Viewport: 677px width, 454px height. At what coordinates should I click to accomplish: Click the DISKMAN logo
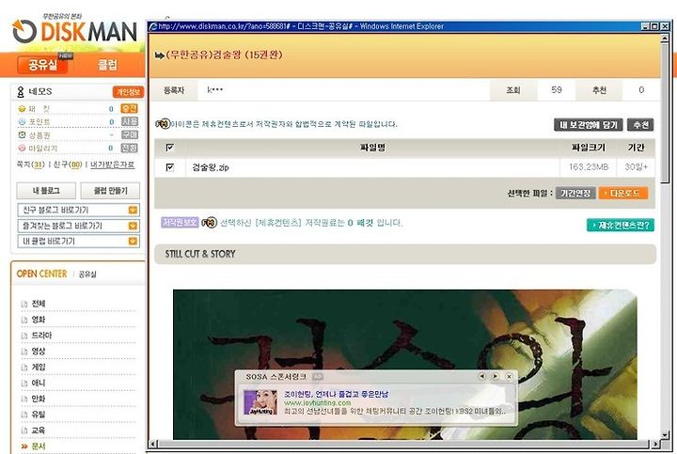pos(74,31)
